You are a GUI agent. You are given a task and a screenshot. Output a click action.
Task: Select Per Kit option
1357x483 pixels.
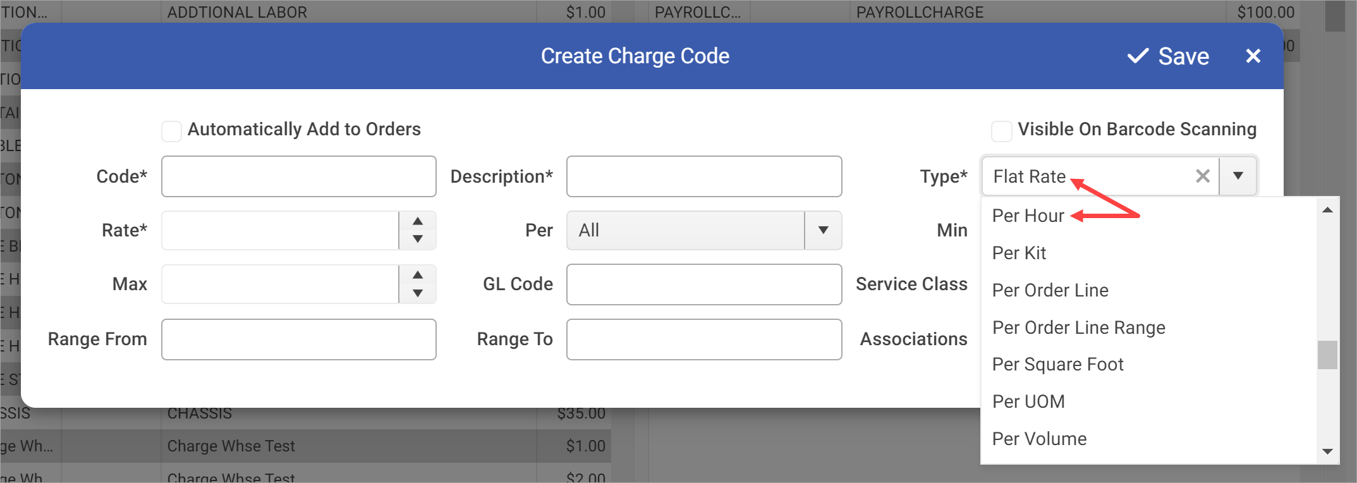(x=1019, y=252)
